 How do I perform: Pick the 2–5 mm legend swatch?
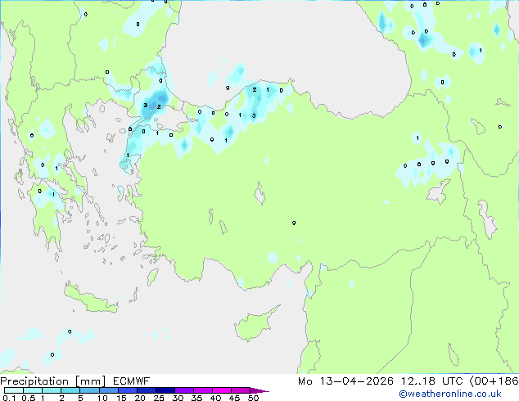[x=70, y=390]
